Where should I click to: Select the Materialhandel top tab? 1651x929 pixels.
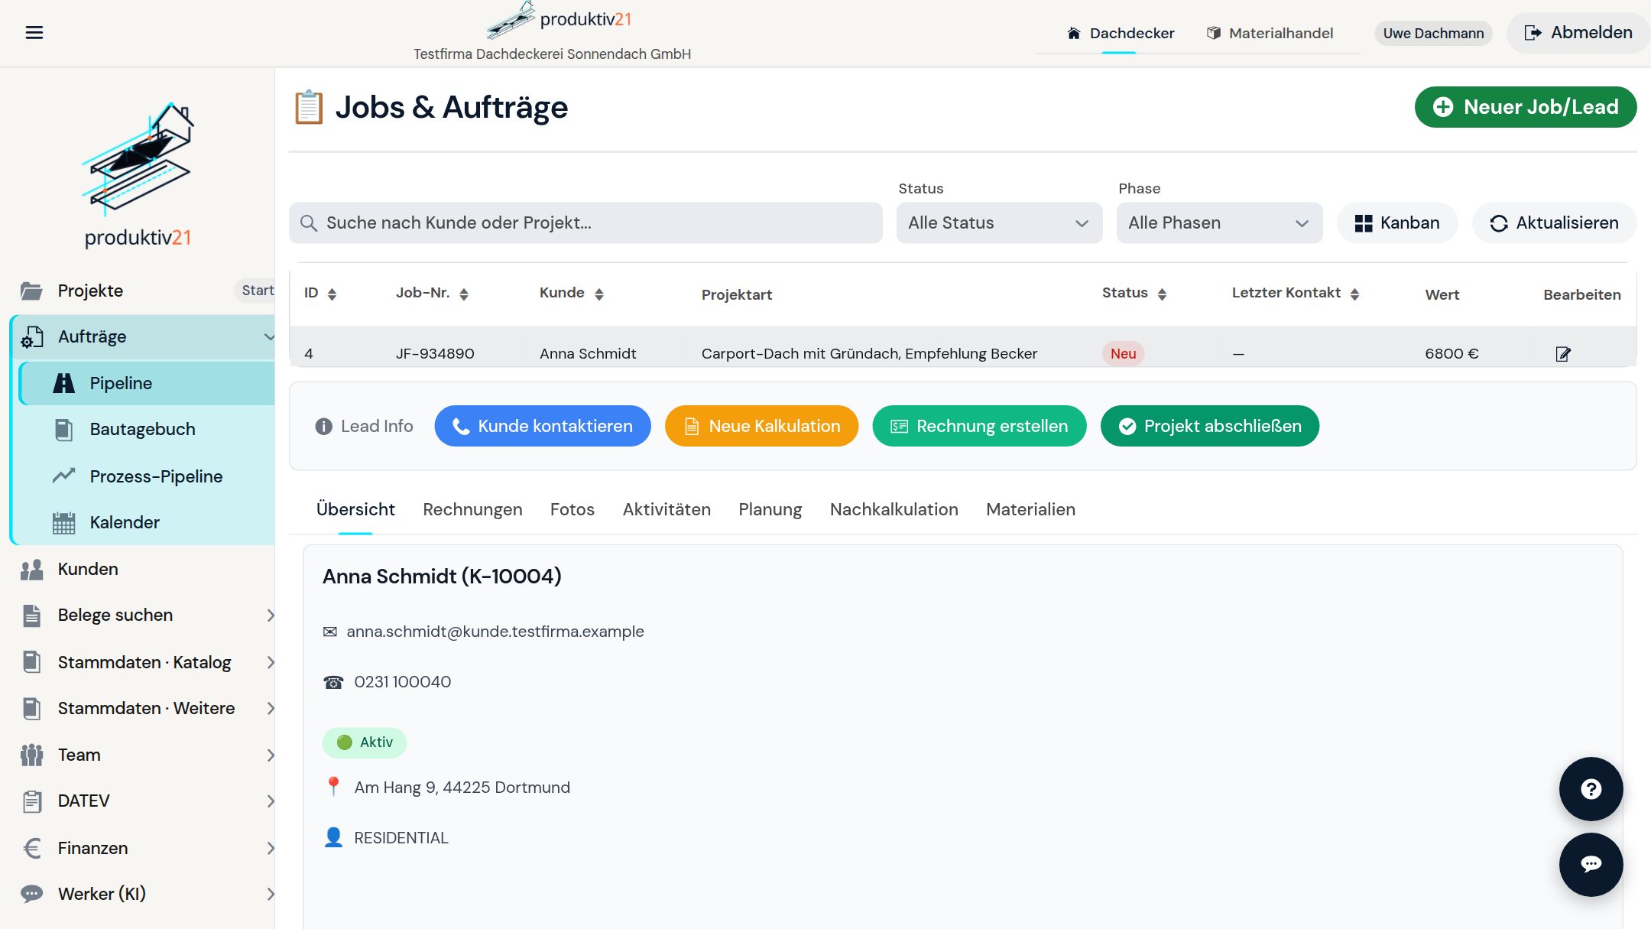coord(1270,34)
